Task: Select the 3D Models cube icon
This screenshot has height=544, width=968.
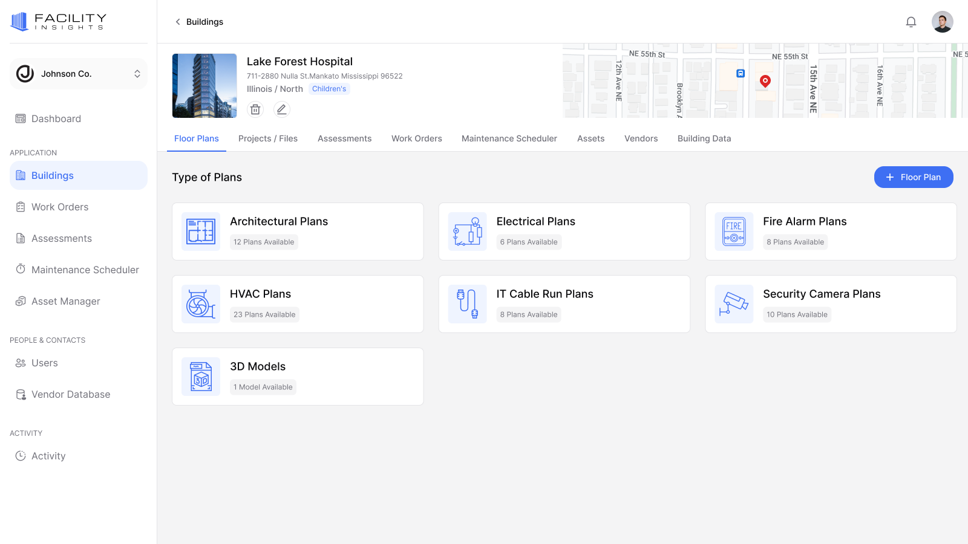Action: pos(200,377)
